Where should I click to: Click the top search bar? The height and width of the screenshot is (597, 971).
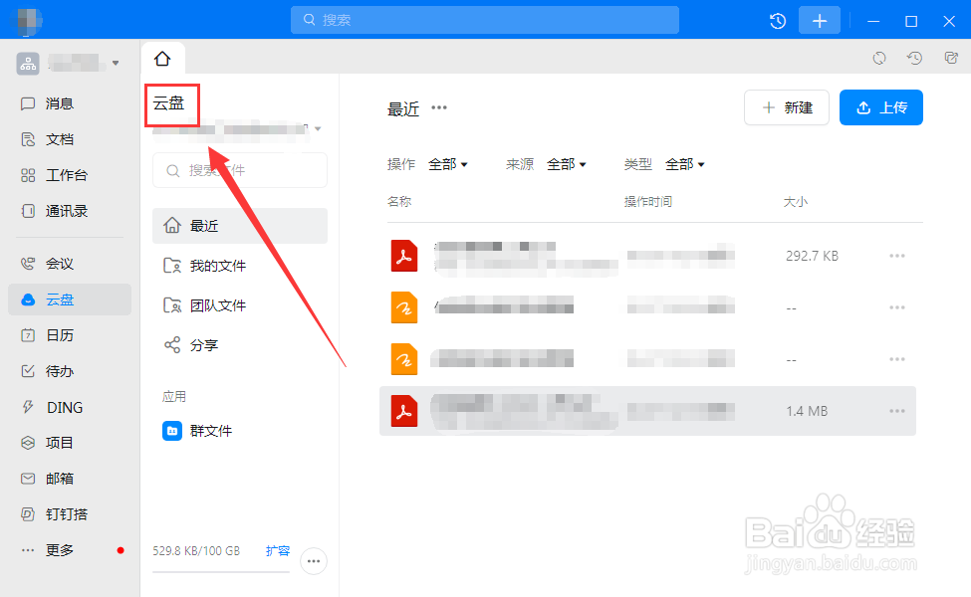click(x=485, y=20)
